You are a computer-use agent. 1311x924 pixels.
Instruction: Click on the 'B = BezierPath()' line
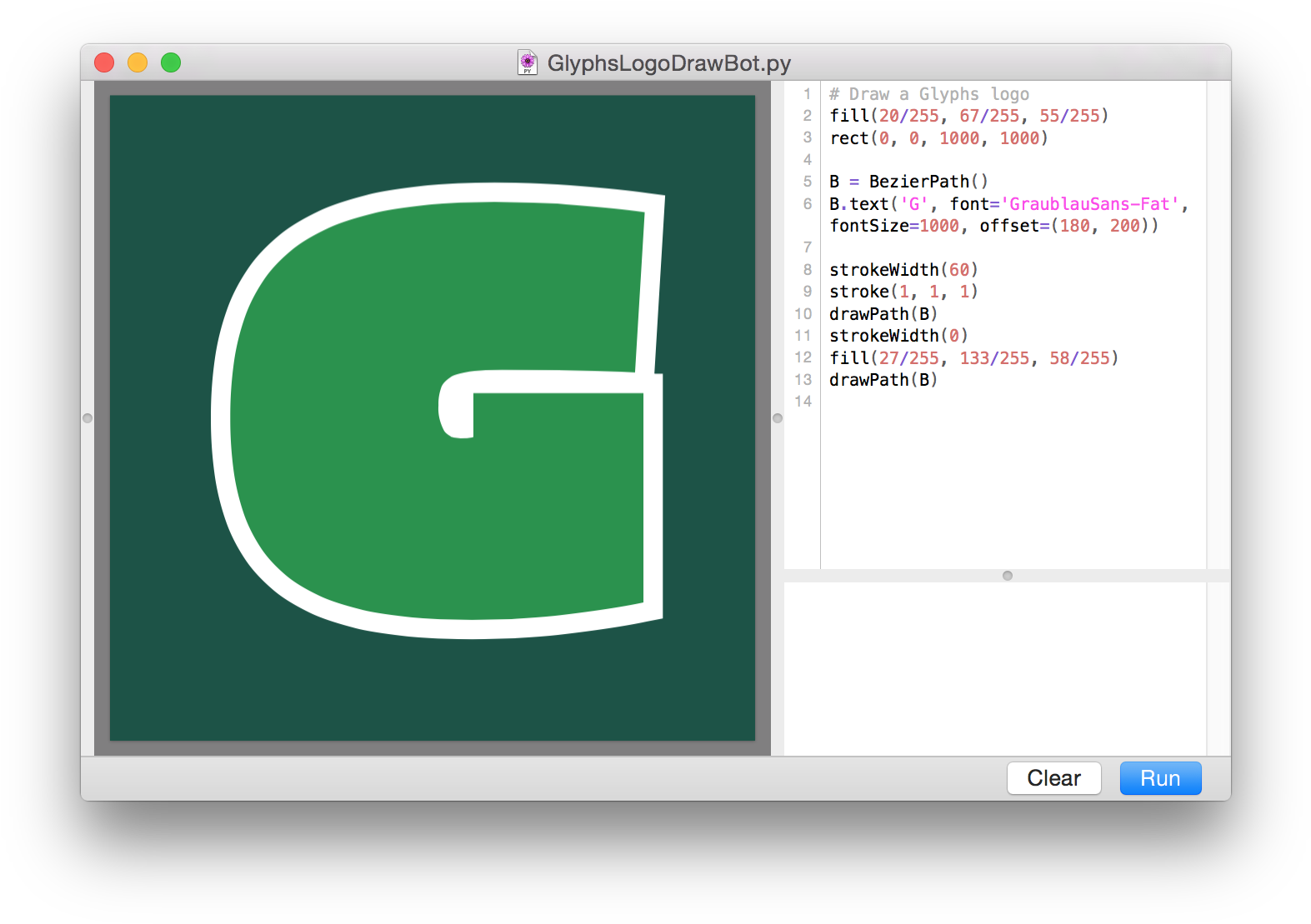[909, 182]
